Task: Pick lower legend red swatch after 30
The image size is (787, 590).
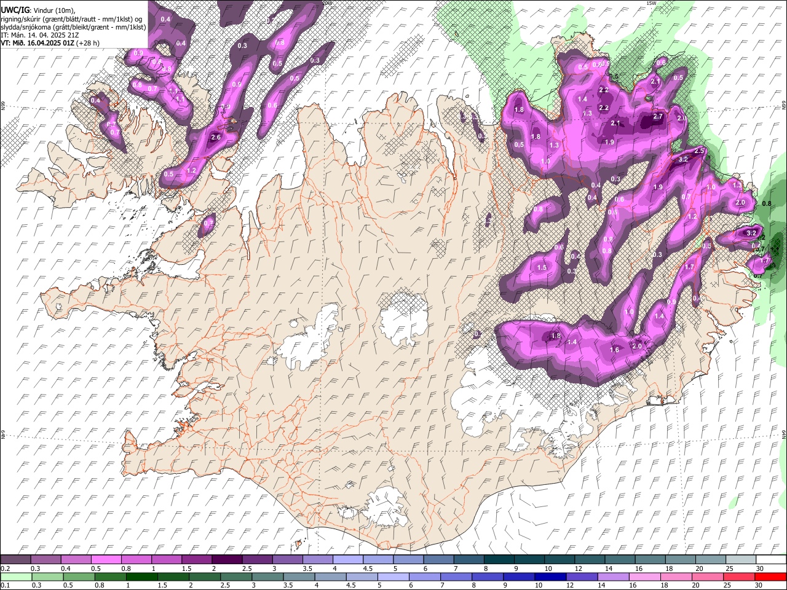Action: coord(770,576)
